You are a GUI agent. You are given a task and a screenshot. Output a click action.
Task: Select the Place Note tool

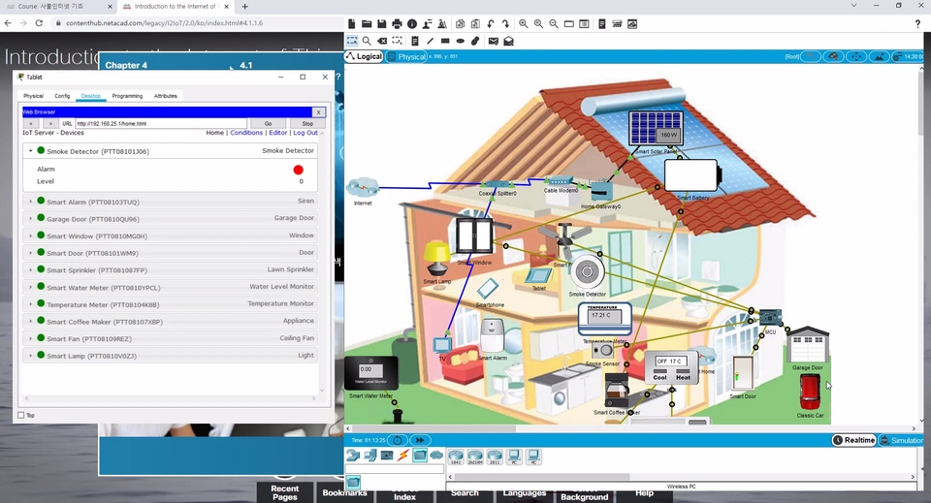pos(415,41)
